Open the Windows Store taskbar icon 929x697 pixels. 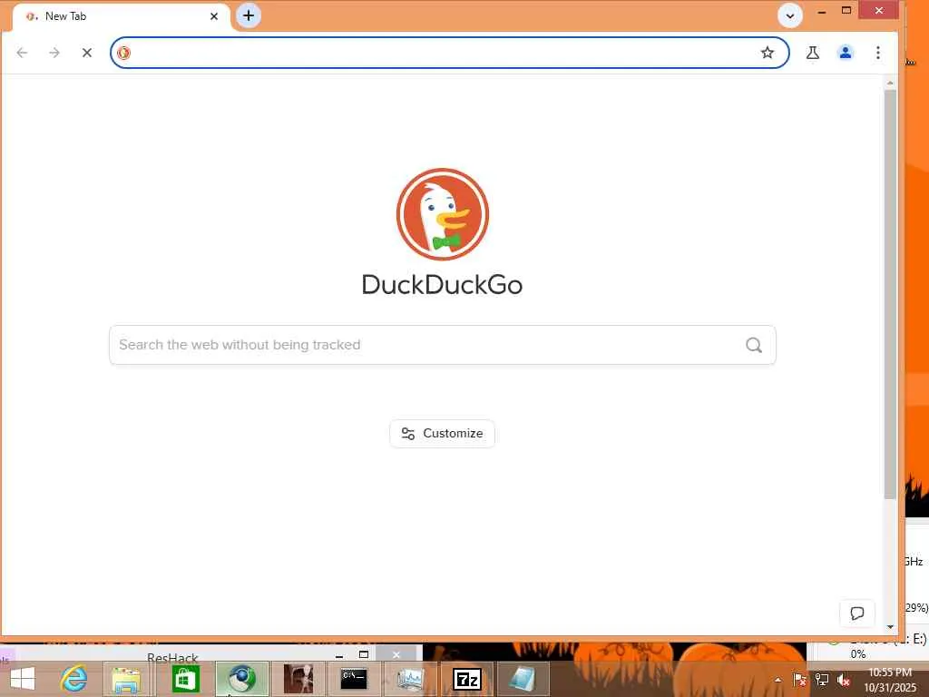click(x=185, y=679)
